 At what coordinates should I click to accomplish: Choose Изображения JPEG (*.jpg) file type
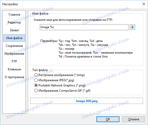(x=54, y=80)
